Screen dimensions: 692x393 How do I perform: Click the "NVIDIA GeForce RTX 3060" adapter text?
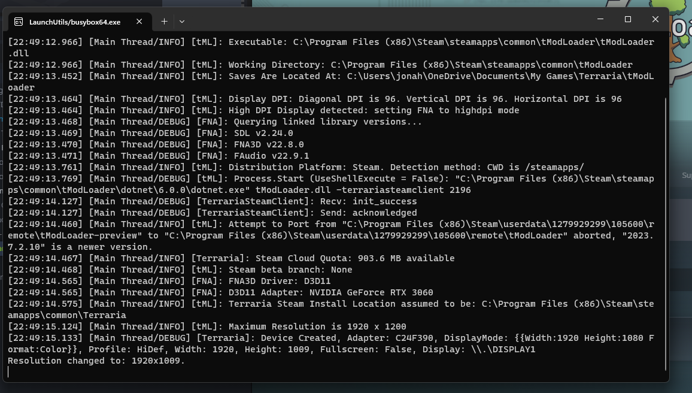coord(371,292)
